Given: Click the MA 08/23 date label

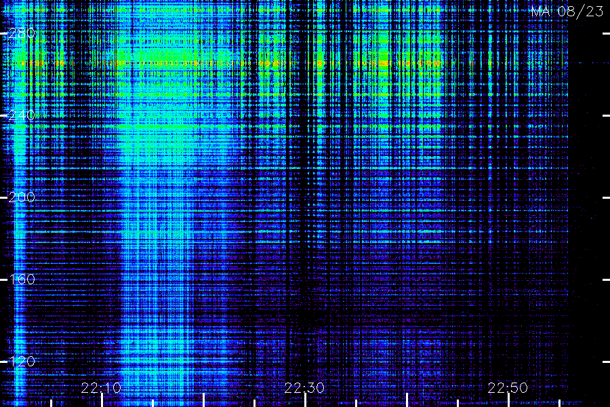Looking at the screenshot, I should pos(567,12).
